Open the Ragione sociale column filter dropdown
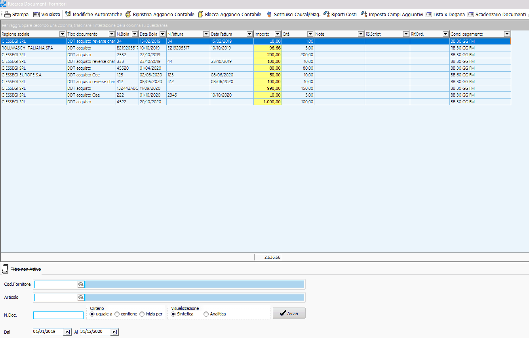The image size is (529, 338). click(x=62, y=34)
